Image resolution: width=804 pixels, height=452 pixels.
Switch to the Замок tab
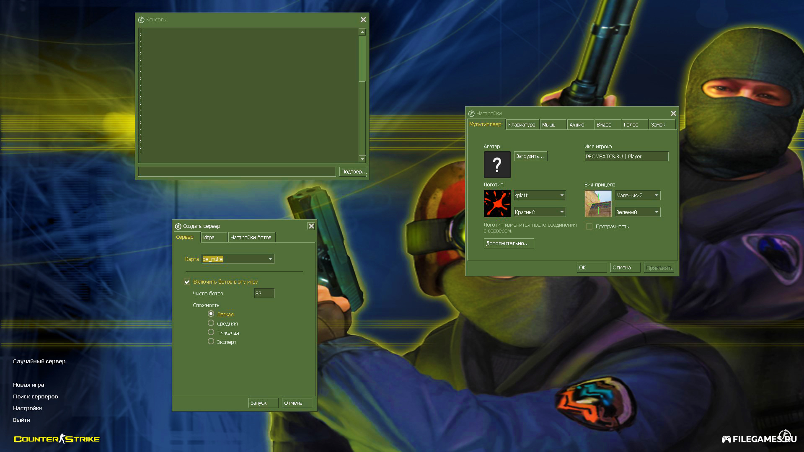point(662,125)
